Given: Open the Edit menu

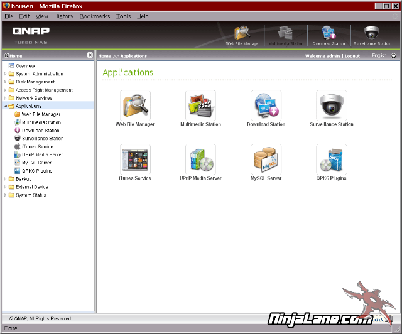Looking at the screenshot, I should pyautogui.click(x=24, y=16).
